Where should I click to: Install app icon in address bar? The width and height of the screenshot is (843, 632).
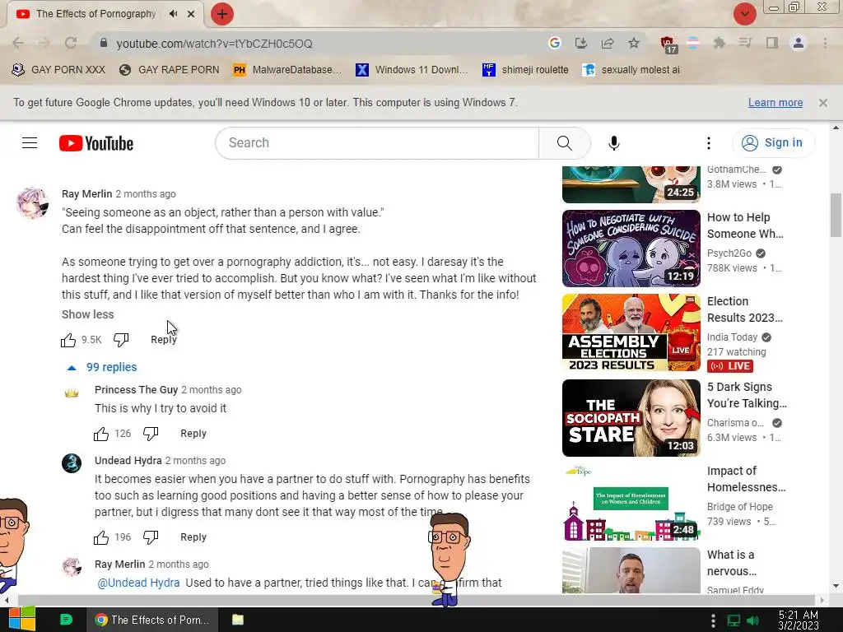point(580,43)
